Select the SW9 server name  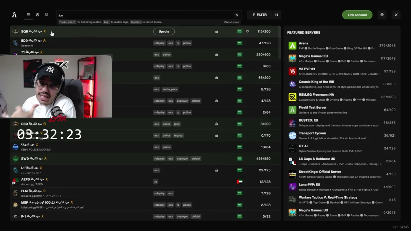pos(32,158)
